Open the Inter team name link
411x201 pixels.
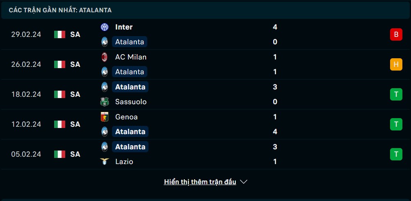coord(124,27)
